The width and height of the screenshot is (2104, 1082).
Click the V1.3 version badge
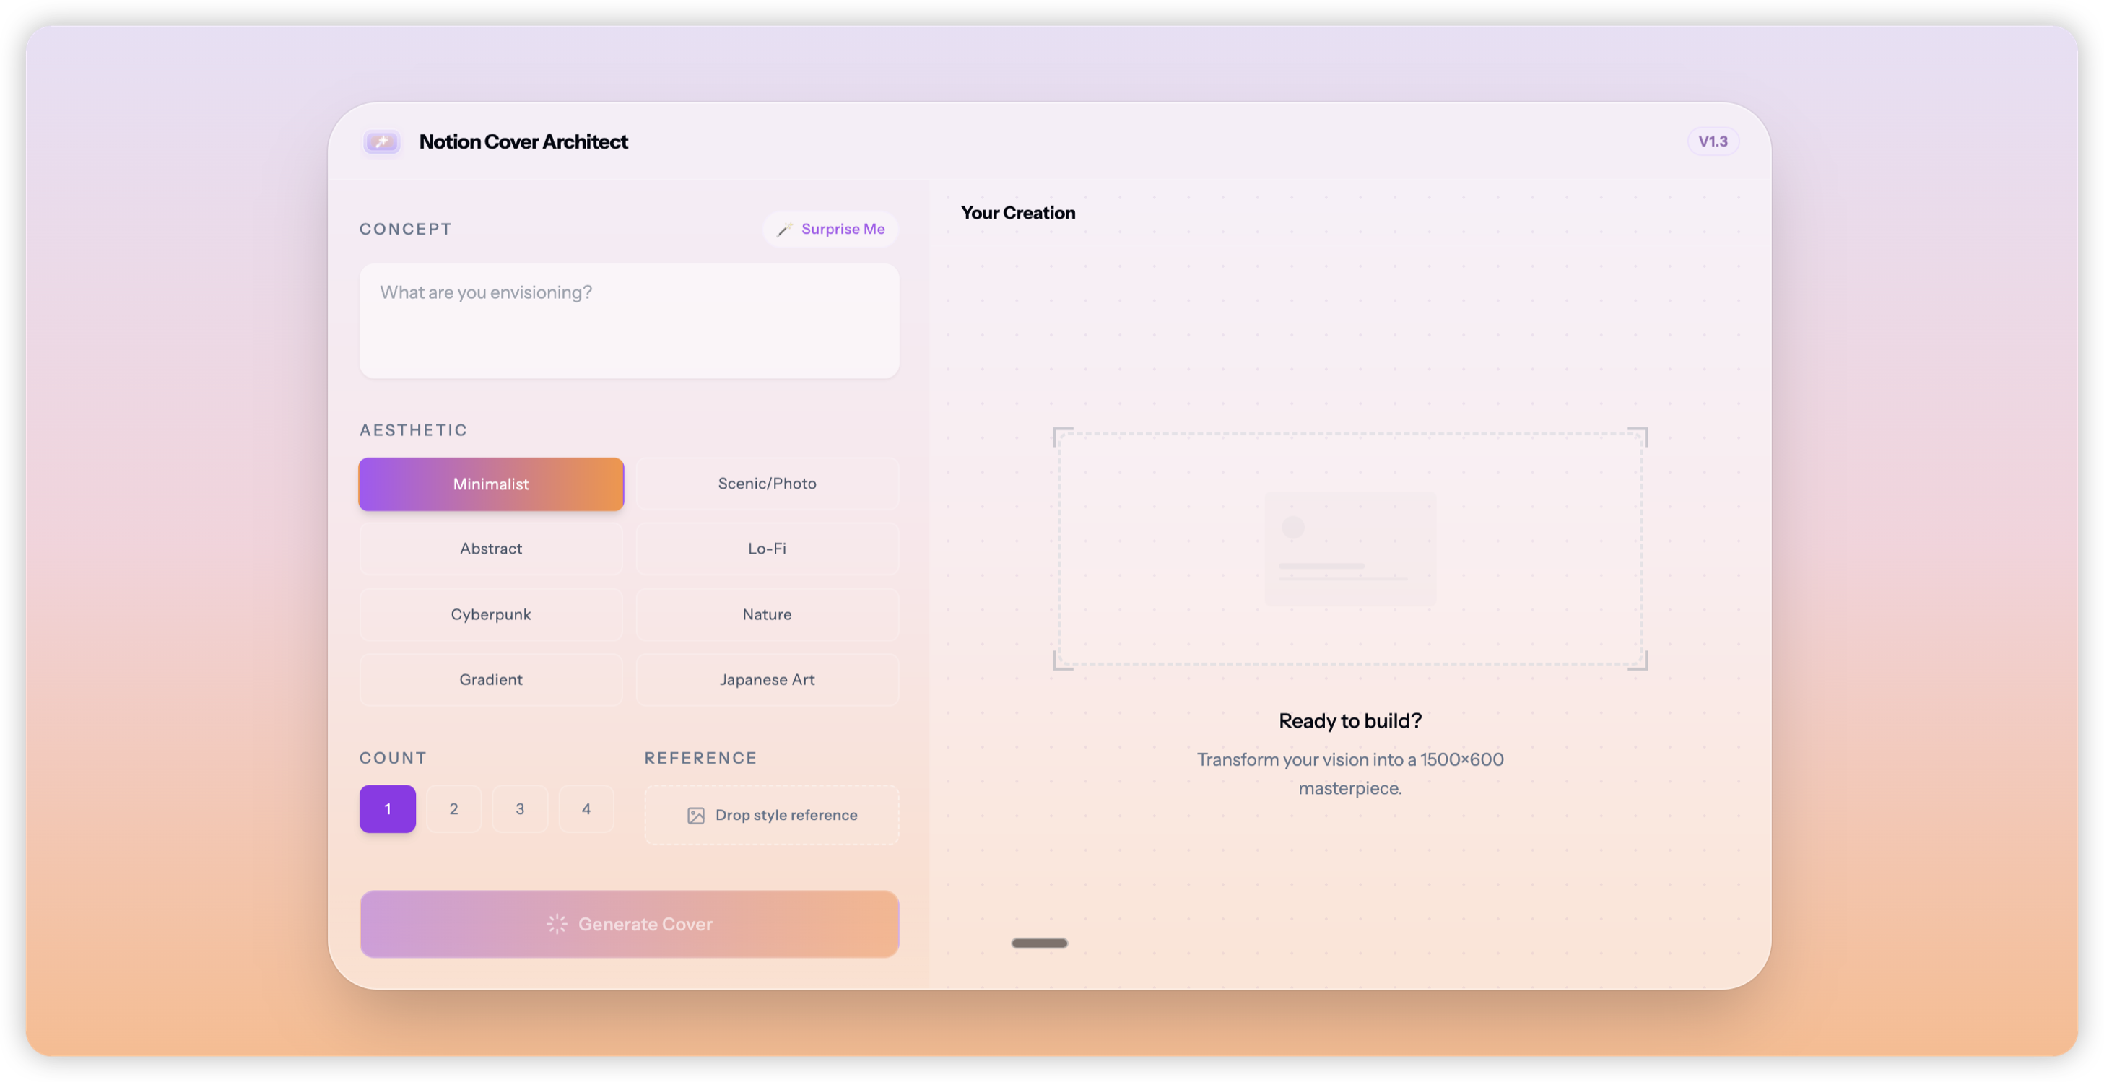tap(1713, 141)
